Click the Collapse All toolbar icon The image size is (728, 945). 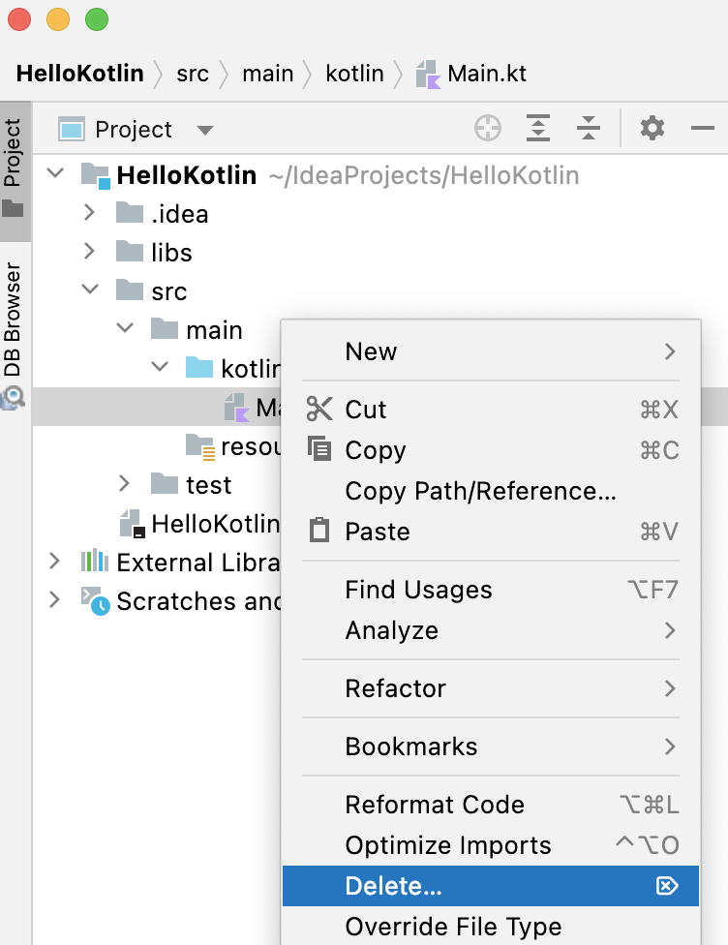(x=589, y=129)
